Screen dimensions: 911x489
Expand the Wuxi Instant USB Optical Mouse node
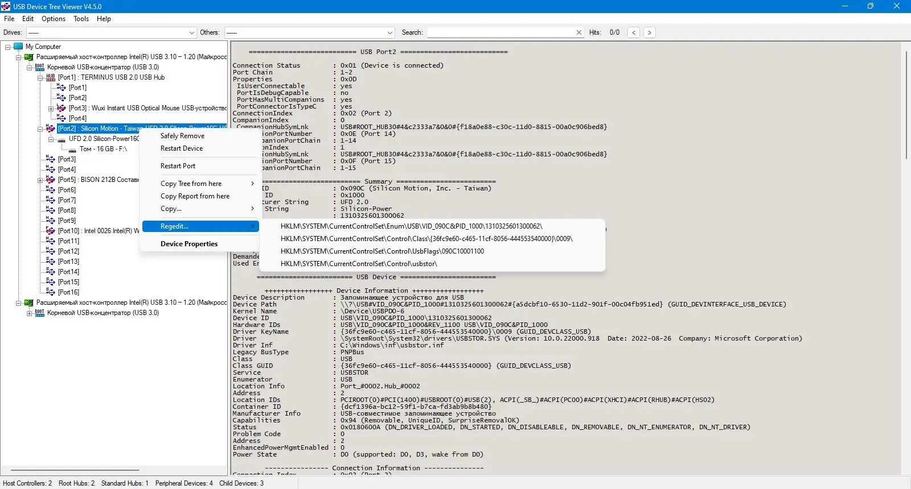tap(51, 109)
